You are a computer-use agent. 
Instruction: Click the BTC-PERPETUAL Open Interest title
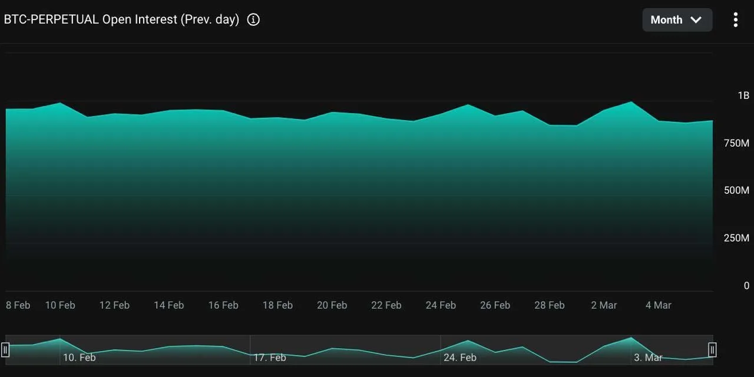(x=121, y=19)
